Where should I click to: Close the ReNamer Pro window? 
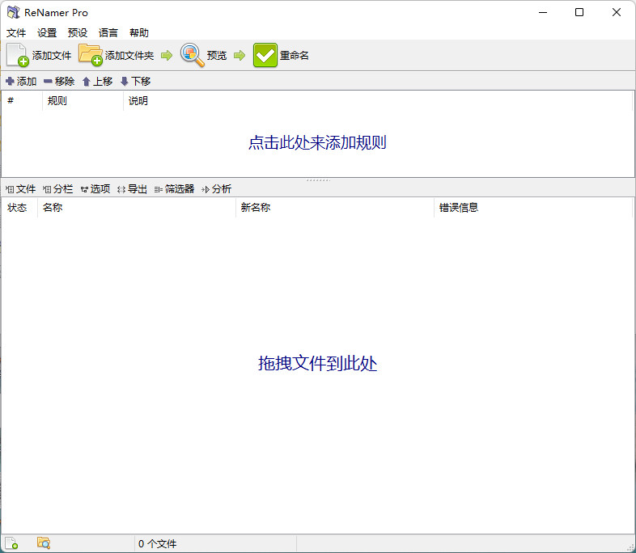(x=617, y=13)
